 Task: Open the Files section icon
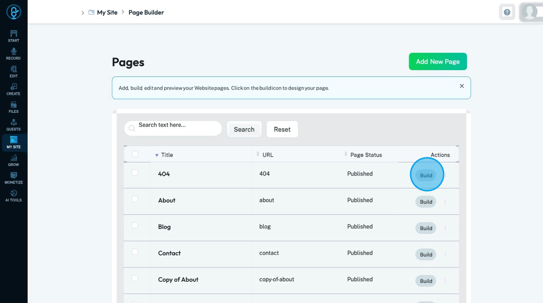point(14,106)
